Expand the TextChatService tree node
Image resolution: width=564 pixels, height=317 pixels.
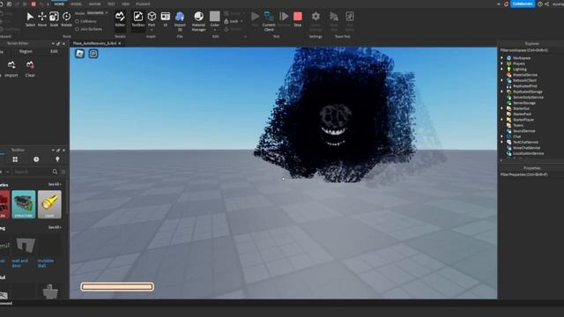(x=501, y=142)
